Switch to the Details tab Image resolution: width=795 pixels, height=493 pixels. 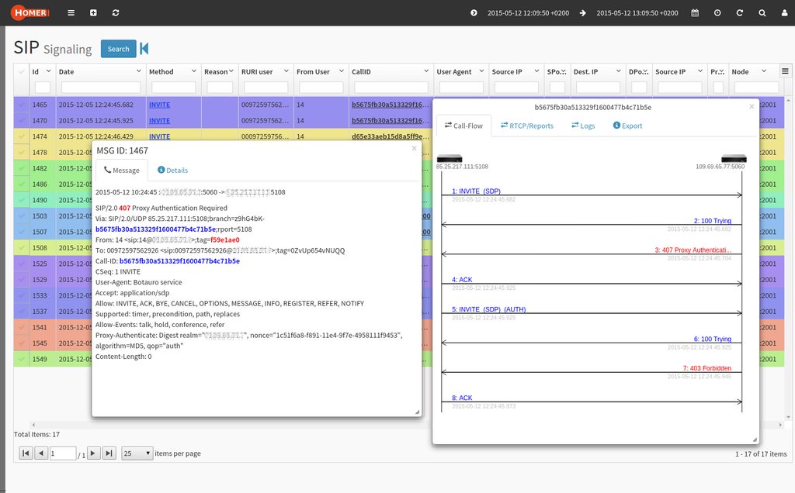click(x=173, y=170)
